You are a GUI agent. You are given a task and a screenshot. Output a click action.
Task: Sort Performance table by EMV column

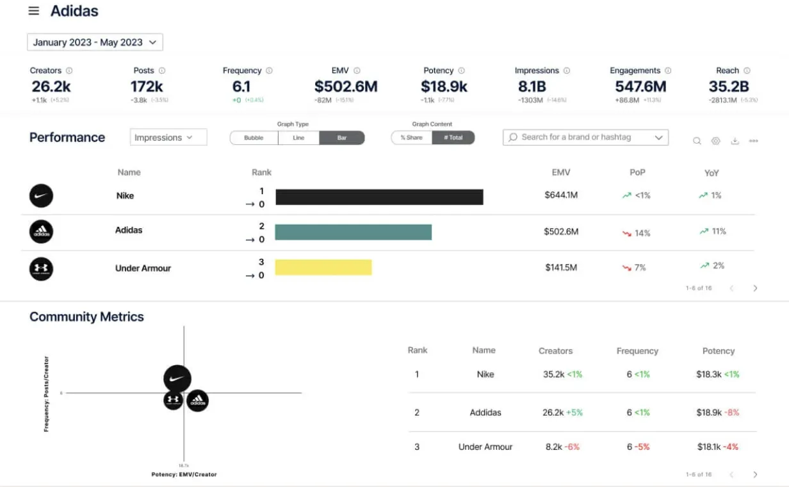[561, 172]
